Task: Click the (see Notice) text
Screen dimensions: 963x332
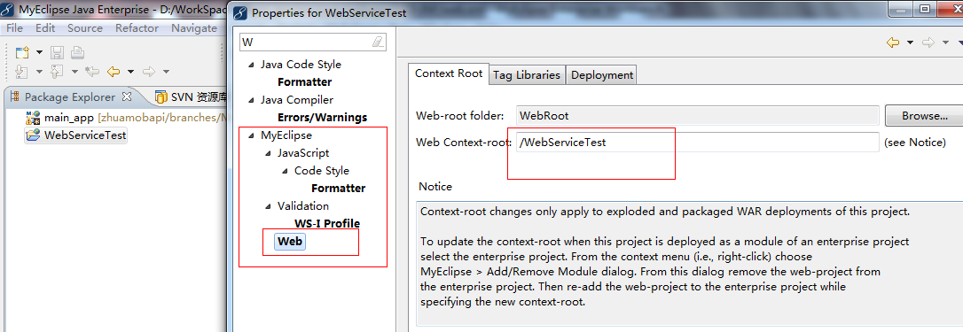Action: pyautogui.click(x=914, y=143)
